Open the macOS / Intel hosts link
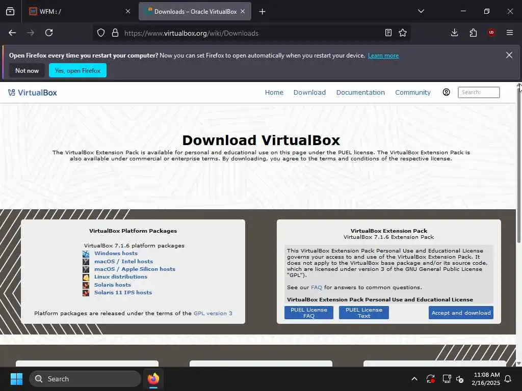Image resolution: width=522 pixels, height=391 pixels. 123,261
